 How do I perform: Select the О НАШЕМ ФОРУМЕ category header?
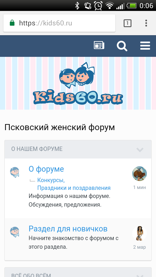78,149
